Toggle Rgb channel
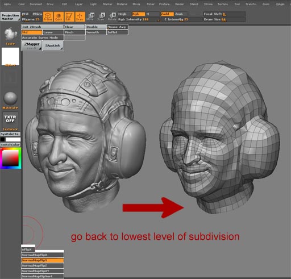Image resolution: width=291 pixels, height=279 pixels. click(138, 14)
